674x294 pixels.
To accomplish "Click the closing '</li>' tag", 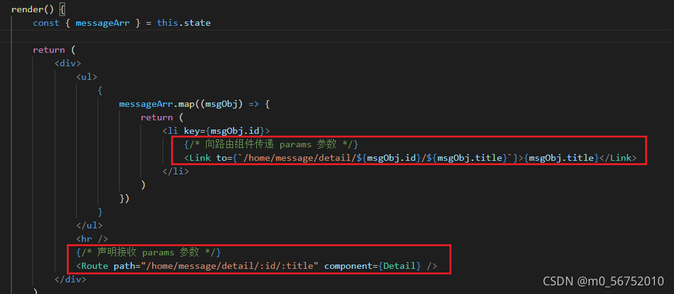I will [175, 171].
